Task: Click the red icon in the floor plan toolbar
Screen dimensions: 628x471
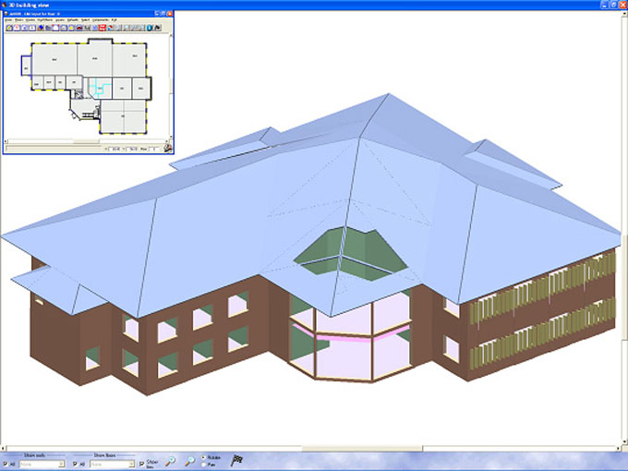Action: click(103, 28)
